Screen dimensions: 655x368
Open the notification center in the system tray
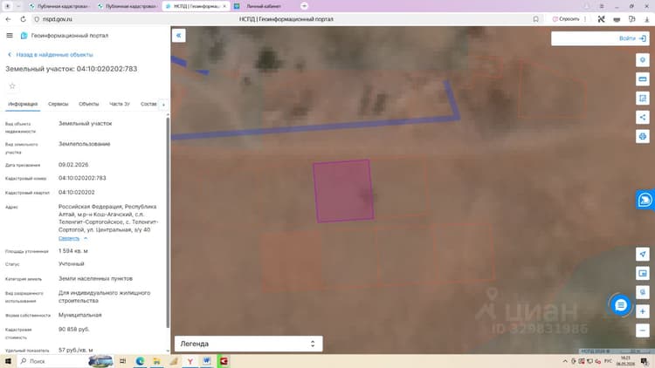[x=645, y=361]
